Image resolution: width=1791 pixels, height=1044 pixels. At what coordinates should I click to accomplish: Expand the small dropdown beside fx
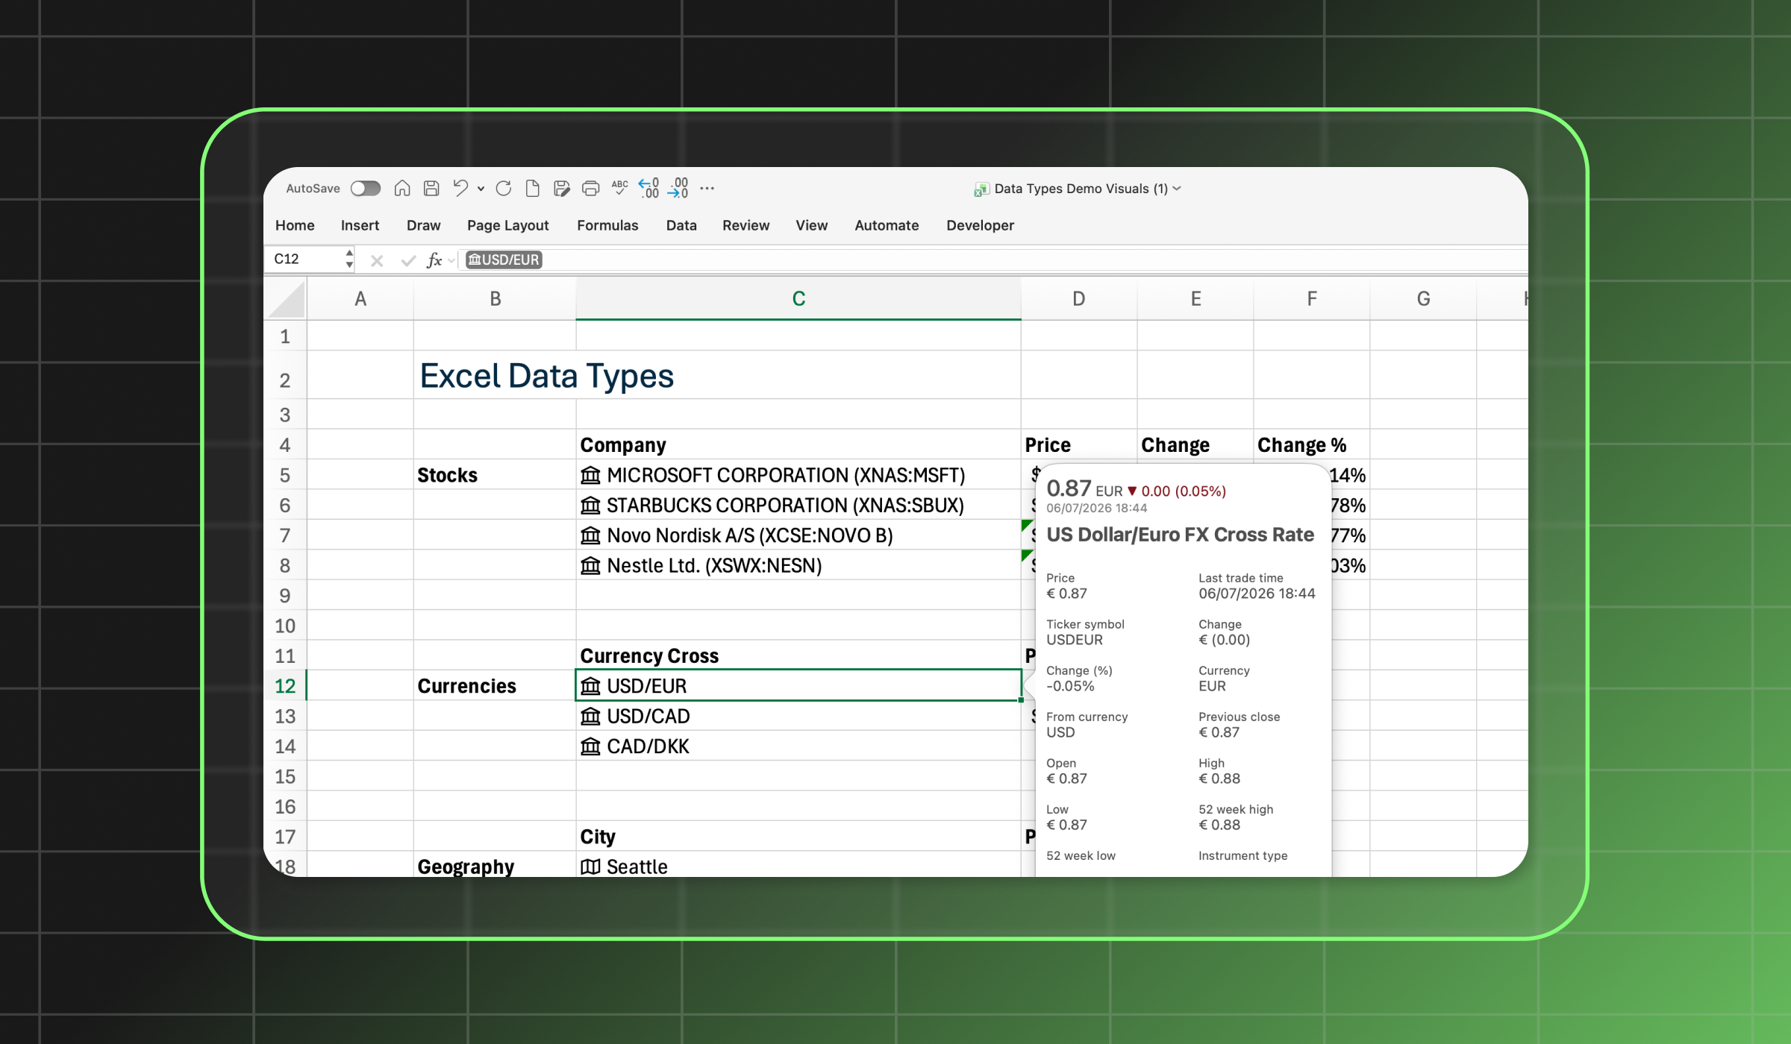(x=451, y=260)
